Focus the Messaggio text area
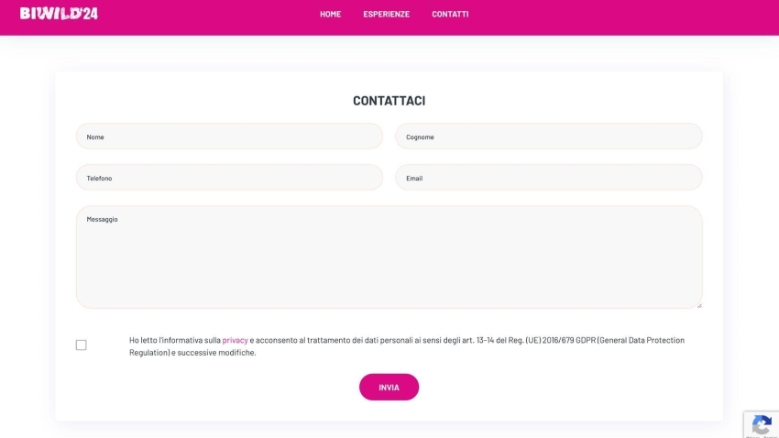The width and height of the screenshot is (779, 438). pos(389,261)
